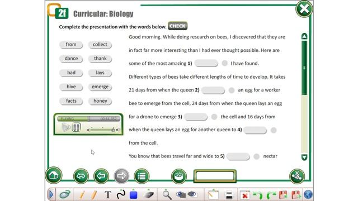Select the mouse pointer tool
The width and height of the screenshot is (358, 201).
[65, 195]
